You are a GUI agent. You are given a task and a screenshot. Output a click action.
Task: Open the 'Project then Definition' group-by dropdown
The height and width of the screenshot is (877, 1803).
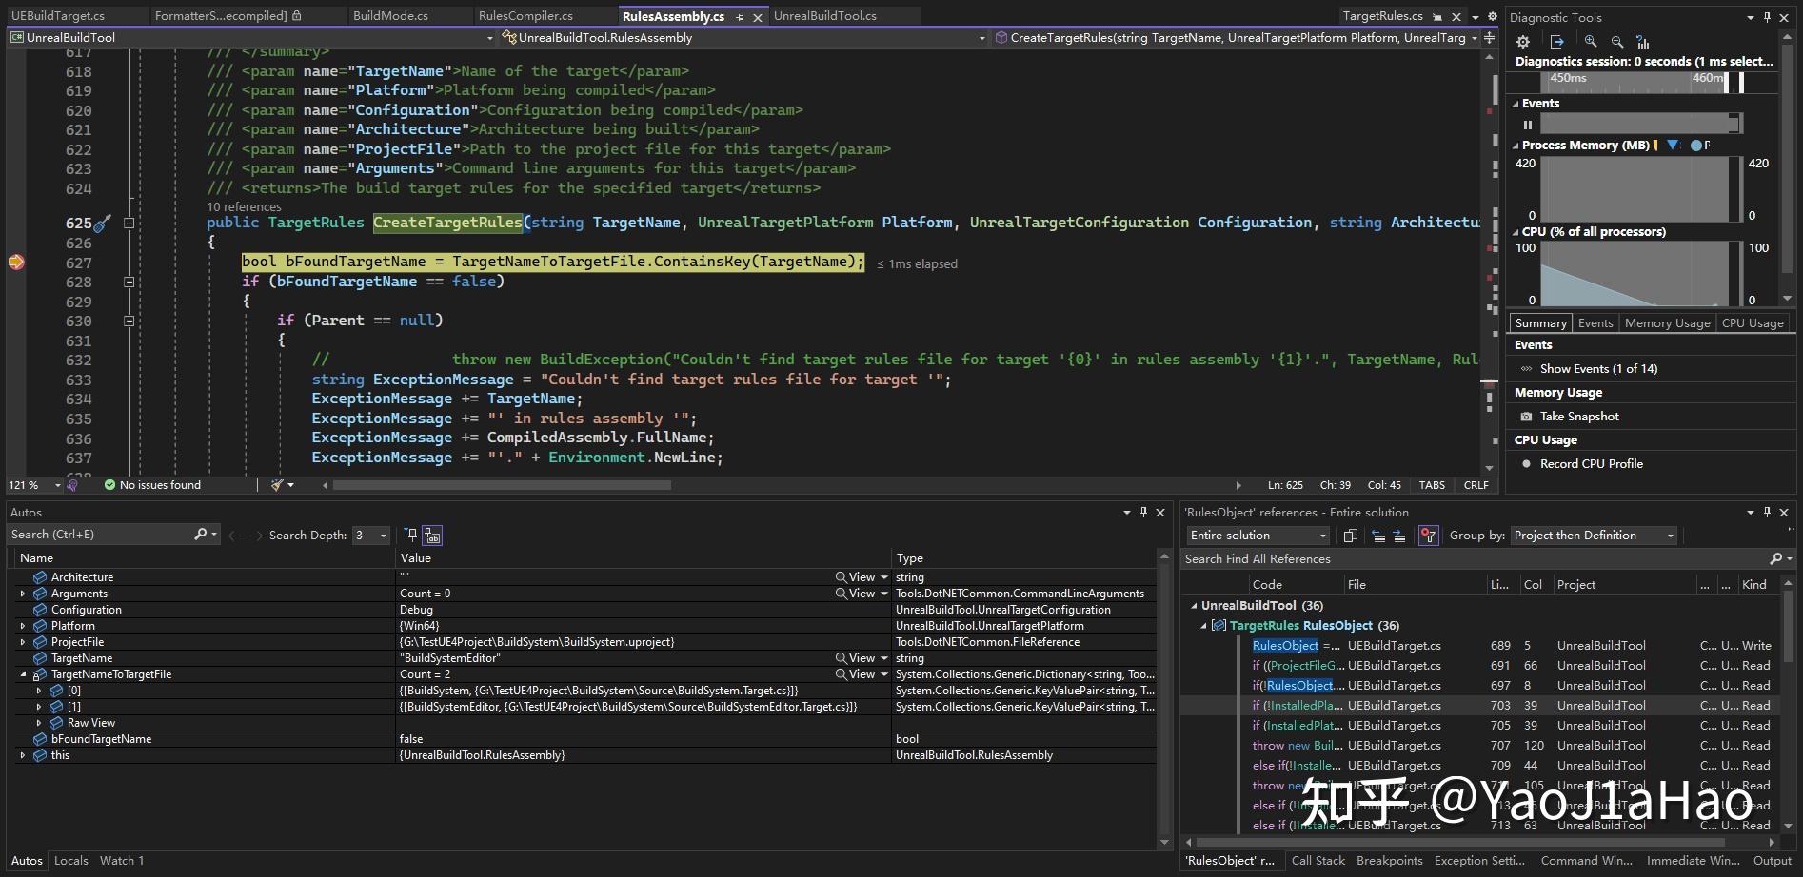(1593, 535)
